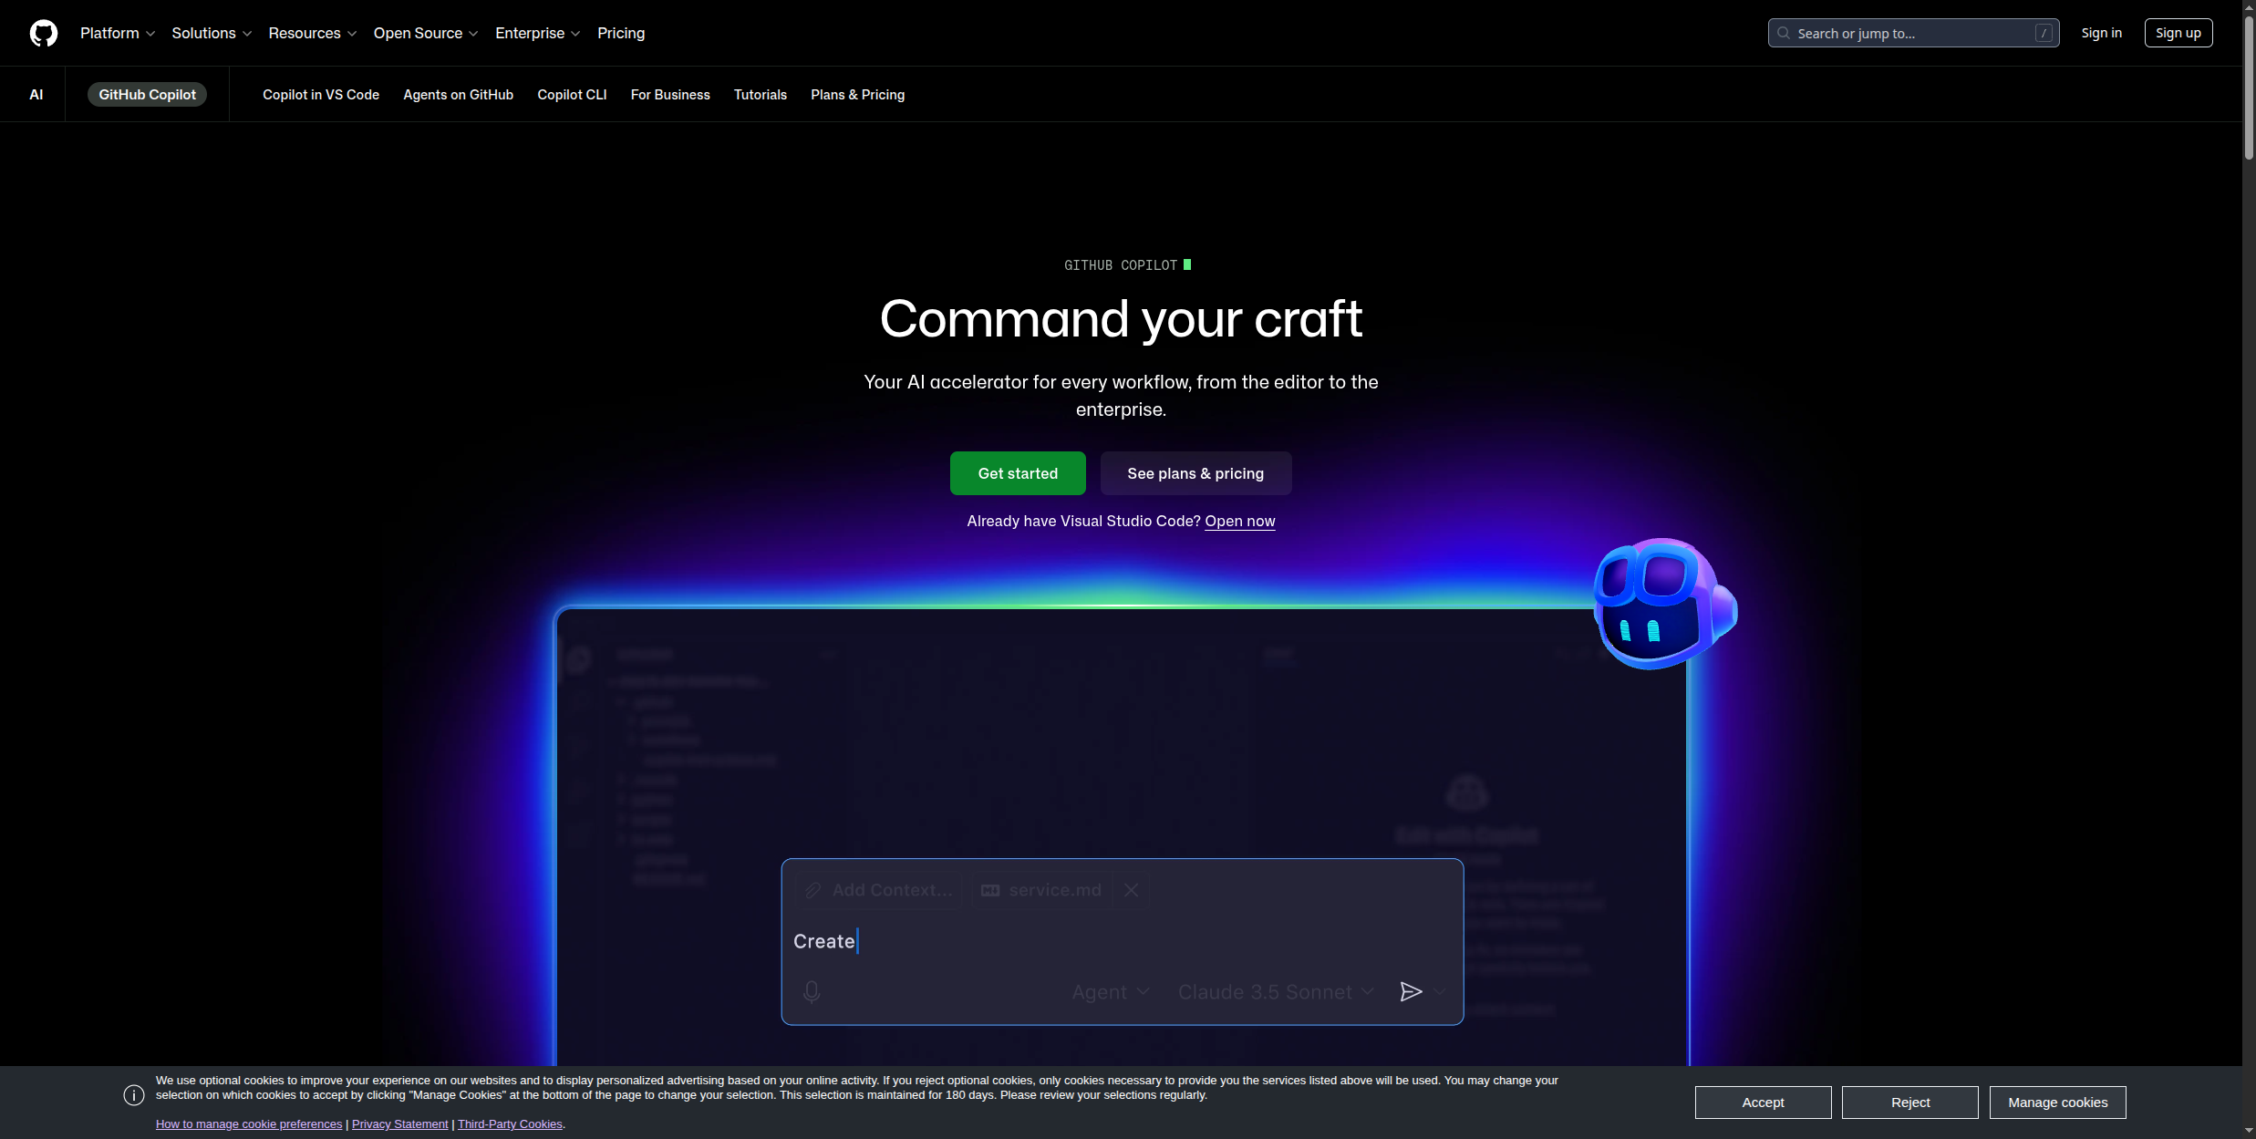Screen dimensions: 2256x1139
Task: Open the Agent mode dropdown
Action: [x=1110, y=992]
